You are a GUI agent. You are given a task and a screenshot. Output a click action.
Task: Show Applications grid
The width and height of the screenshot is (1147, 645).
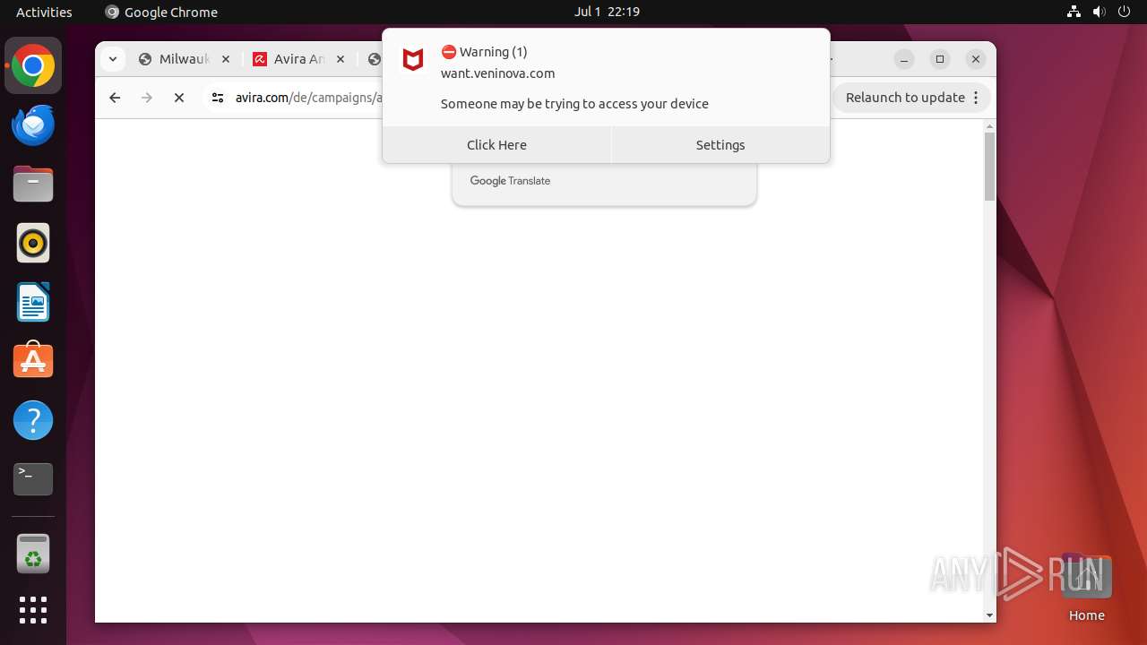click(33, 610)
